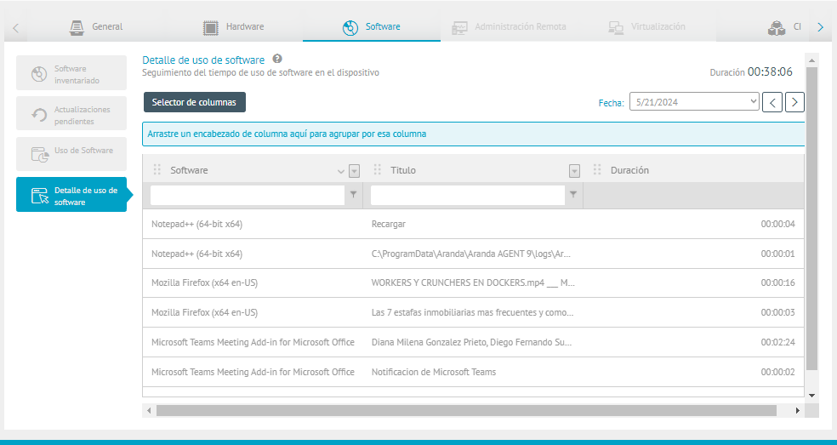The image size is (837, 445).
Task: Switch to the Hardware tab
Action: 234,27
